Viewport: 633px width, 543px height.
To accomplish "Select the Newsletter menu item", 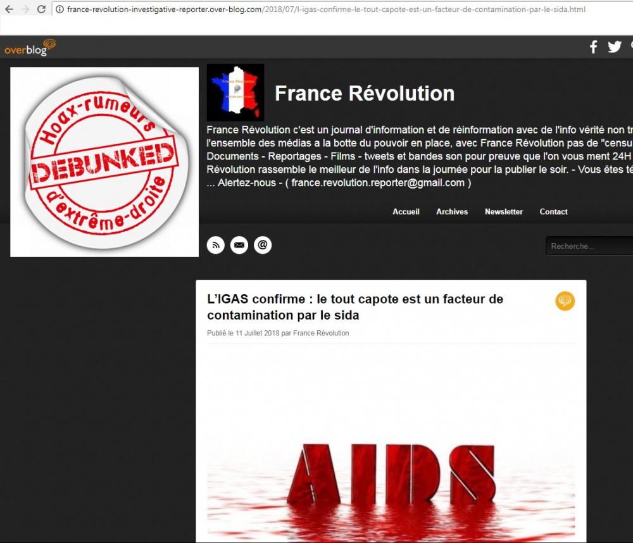I will coord(503,211).
